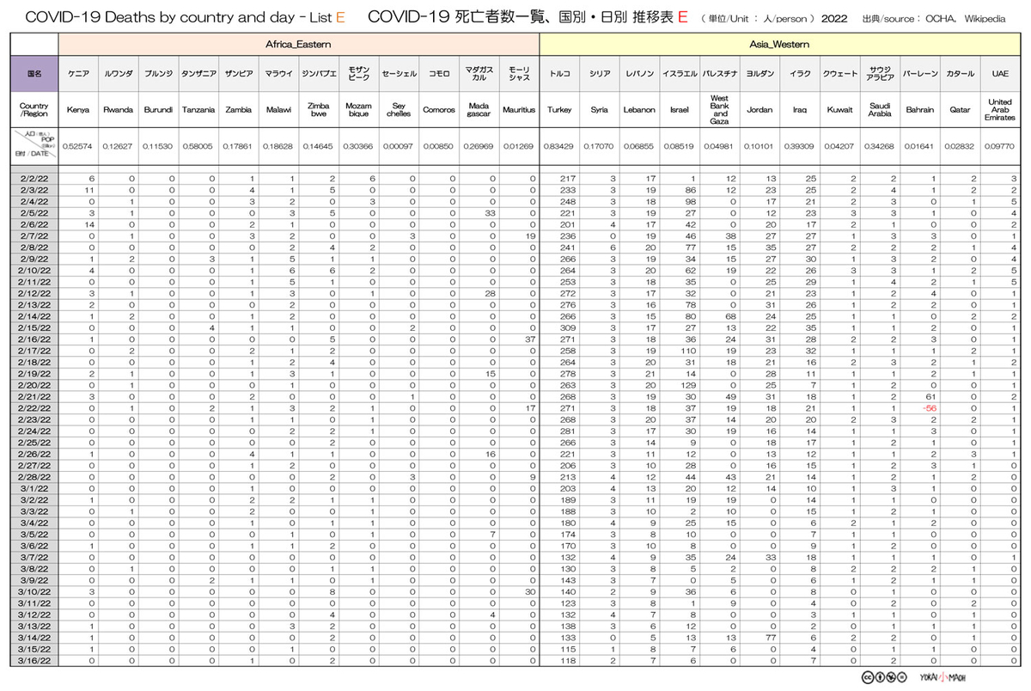This screenshot has height=691, width=1031.
Task: Click the Jordan column header
Action: (x=760, y=110)
